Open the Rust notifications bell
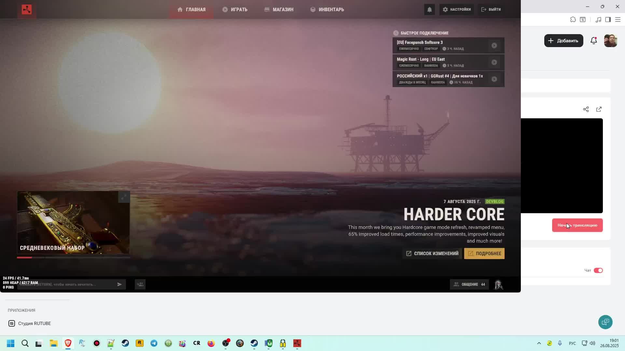Image resolution: width=625 pixels, height=351 pixels. (429, 9)
